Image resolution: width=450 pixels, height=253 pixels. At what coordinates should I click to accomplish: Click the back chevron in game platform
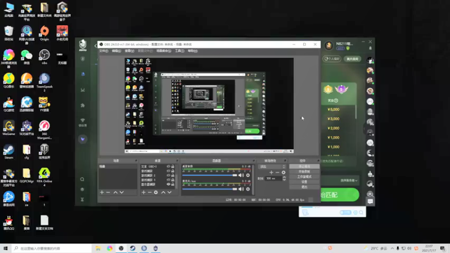(96, 46)
